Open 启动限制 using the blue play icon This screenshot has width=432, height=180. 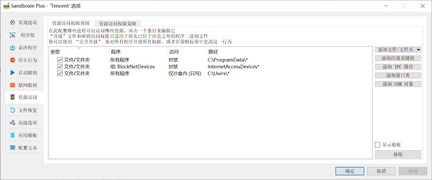[x=13, y=73]
